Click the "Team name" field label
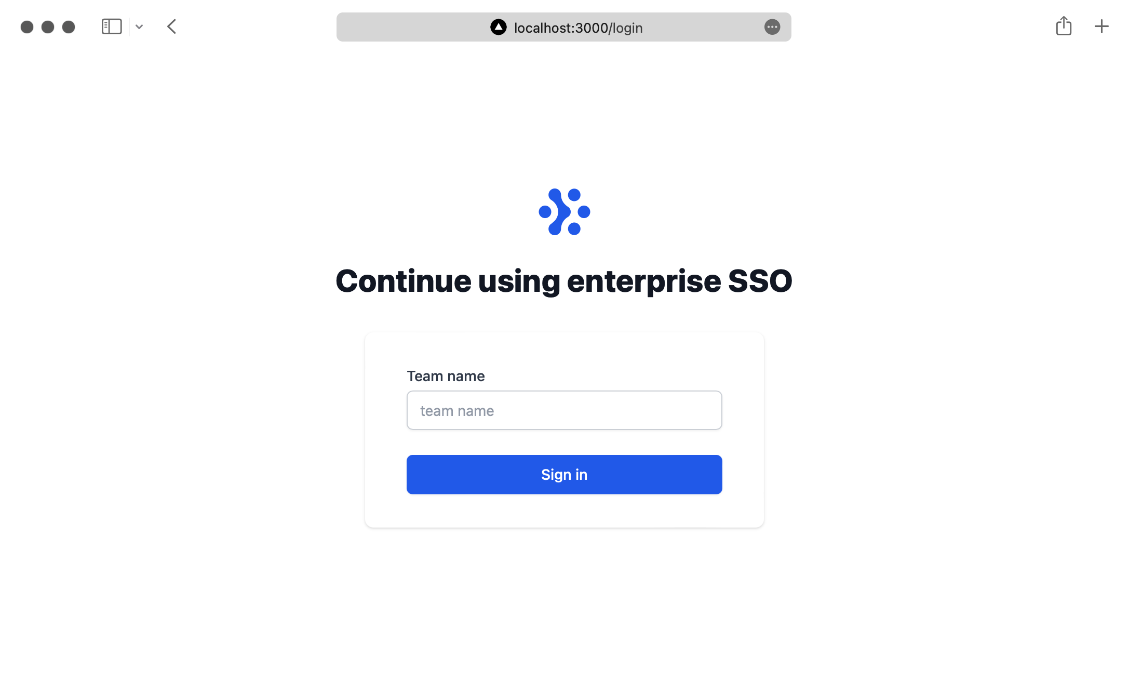Screen dimensions: 1129x674 [446, 376]
